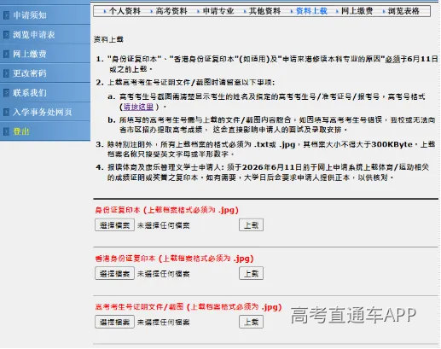Upload the 身份证复印本 file
441x349 pixels.
click(x=251, y=225)
